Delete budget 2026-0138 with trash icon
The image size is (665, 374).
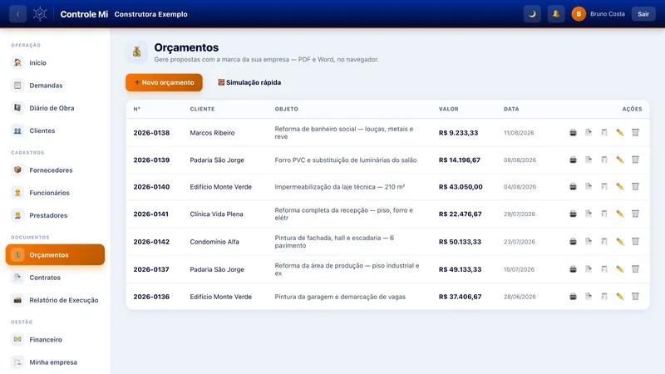tap(635, 133)
